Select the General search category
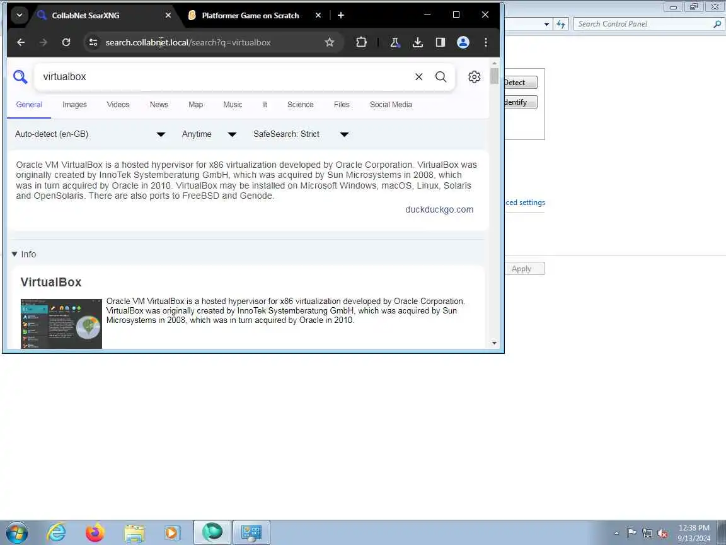The image size is (726, 545). click(x=29, y=105)
